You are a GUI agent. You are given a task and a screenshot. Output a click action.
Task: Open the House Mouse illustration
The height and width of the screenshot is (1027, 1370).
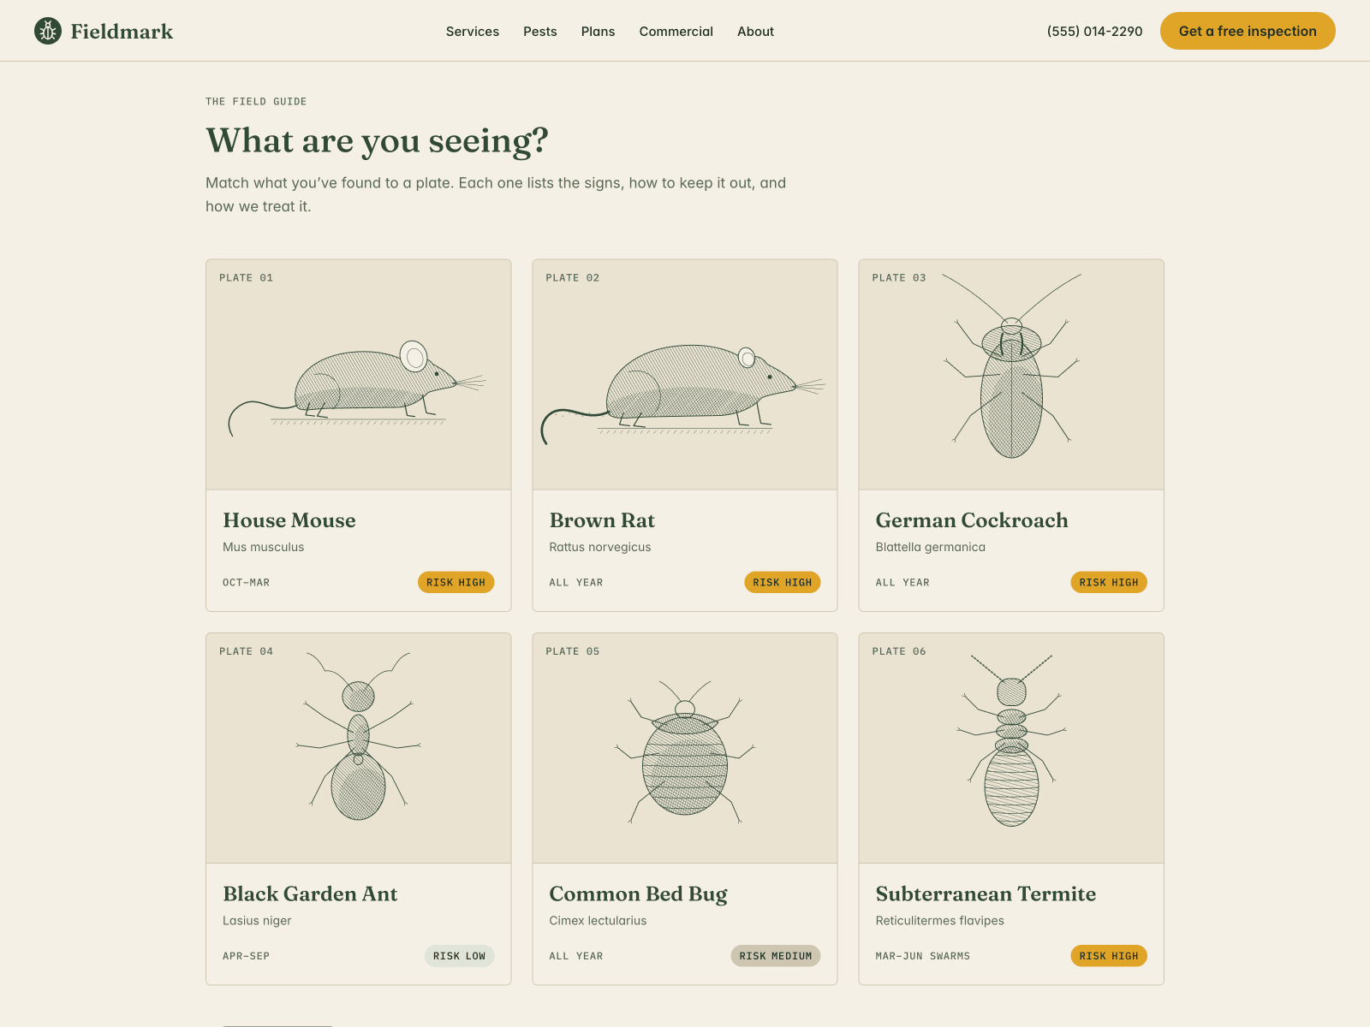359,375
